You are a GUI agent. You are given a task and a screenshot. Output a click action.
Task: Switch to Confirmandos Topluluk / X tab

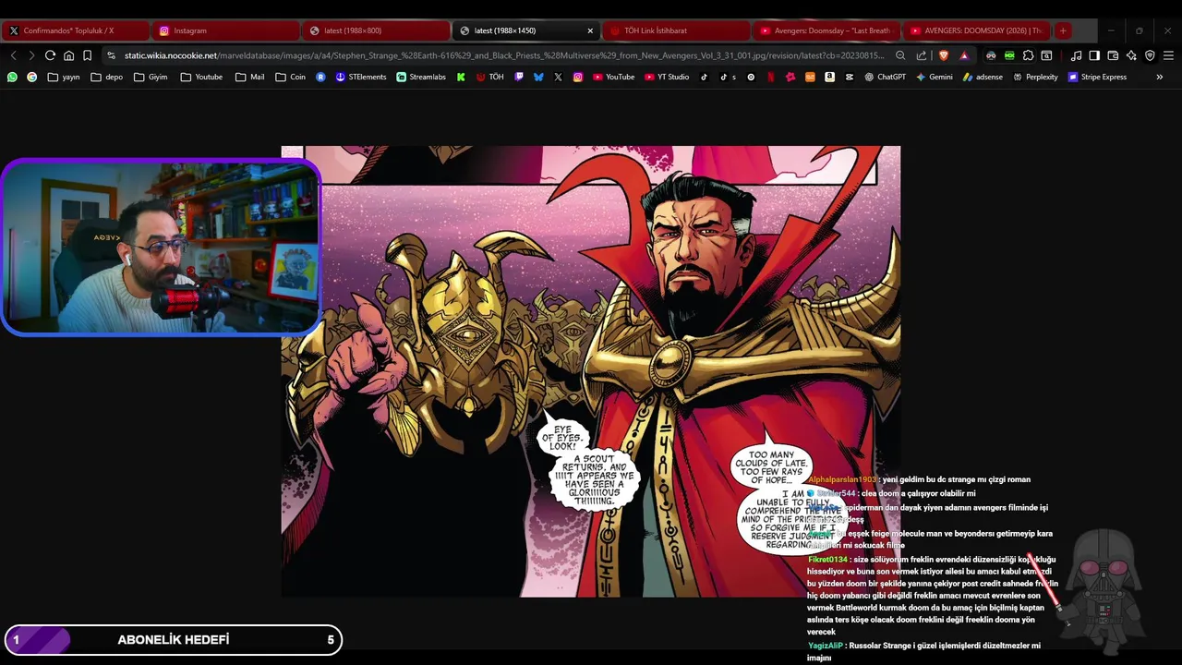pyautogui.click(x=75, y=30)
